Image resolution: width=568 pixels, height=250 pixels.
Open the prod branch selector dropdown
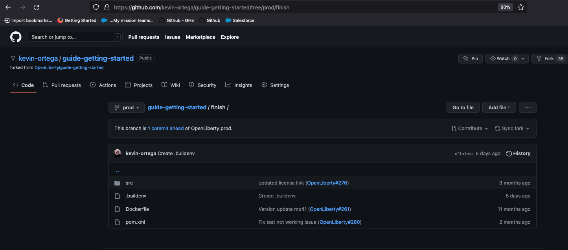[127, 107]
